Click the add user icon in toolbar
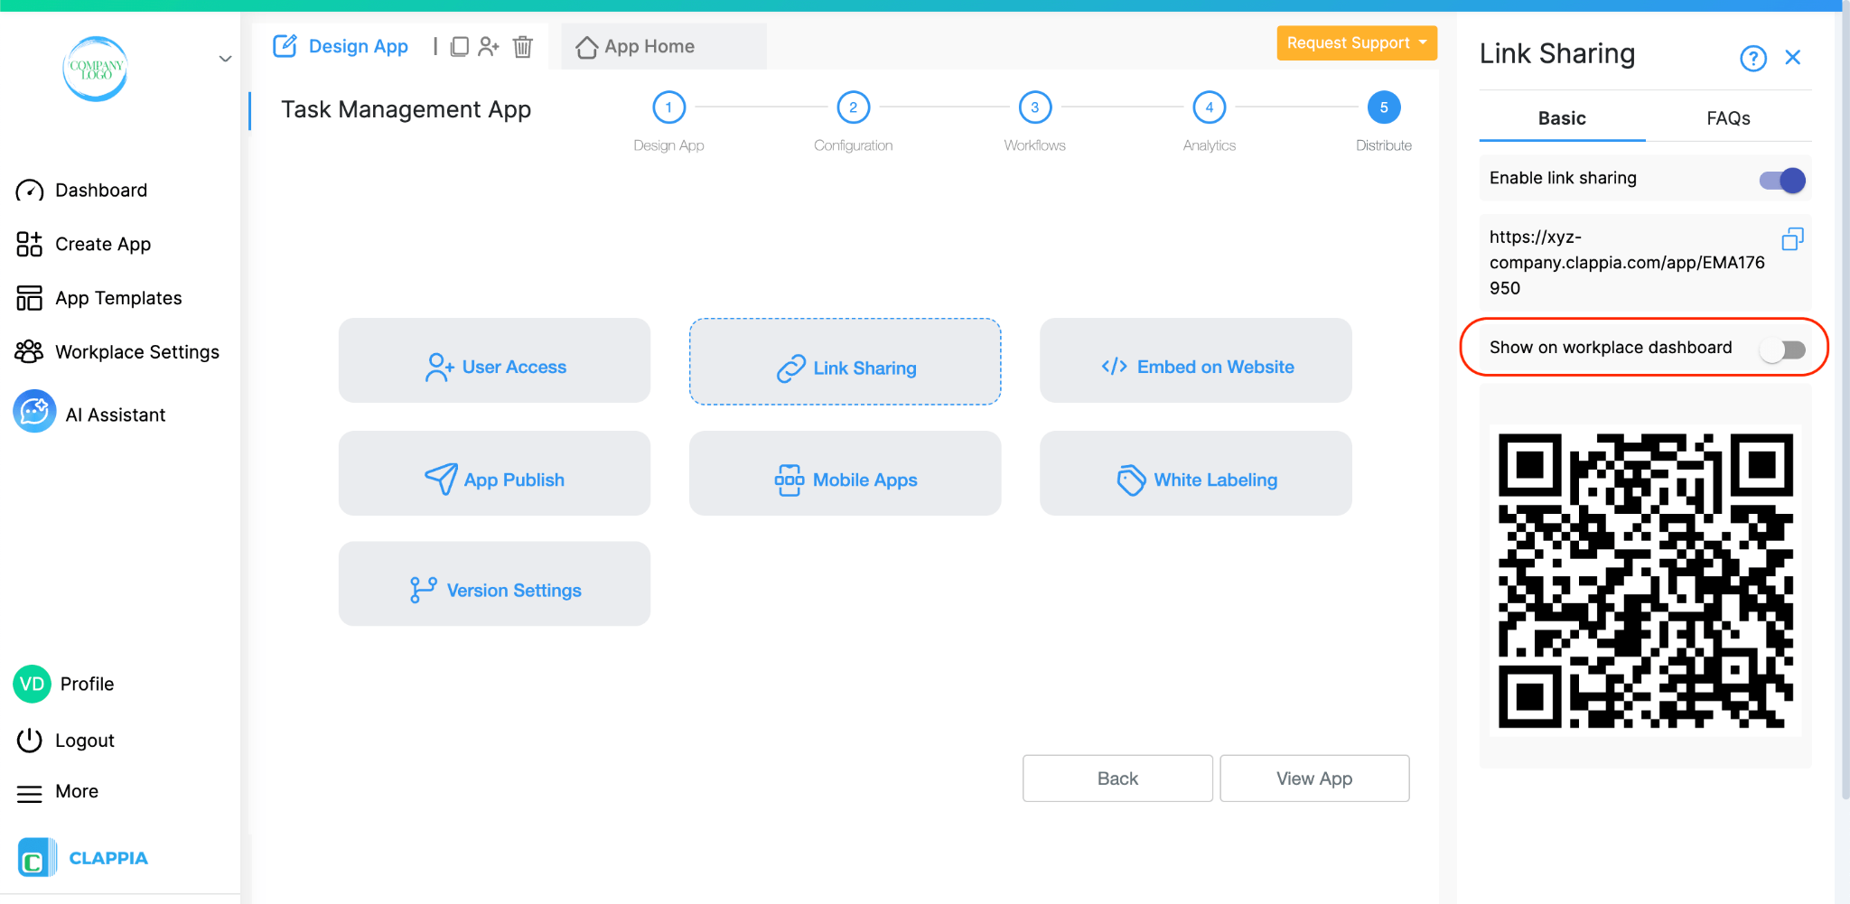The width and height of the screenshot is (1850, 904). click(x=489, y=46)
